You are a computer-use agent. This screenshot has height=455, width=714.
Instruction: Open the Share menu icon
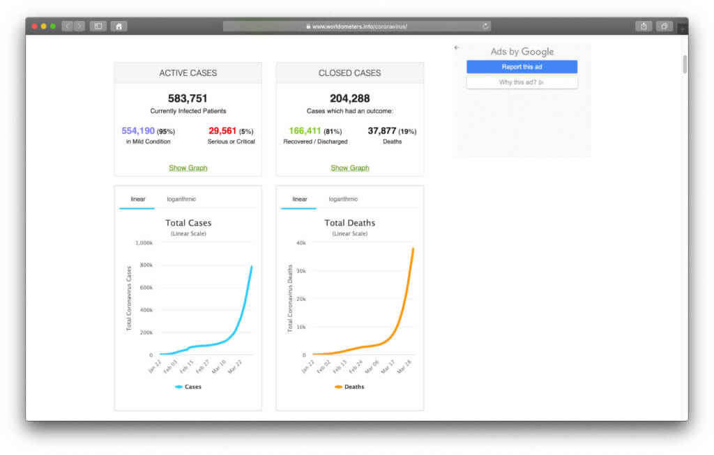644,26
